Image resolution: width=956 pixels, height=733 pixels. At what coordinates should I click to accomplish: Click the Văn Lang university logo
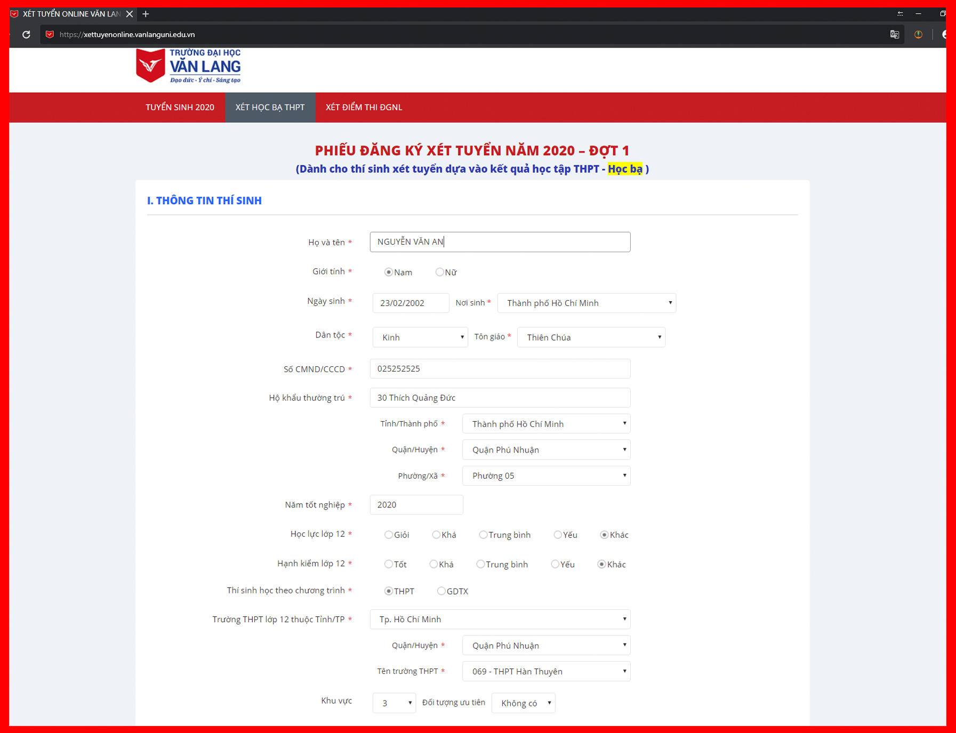(x=188, y=66)
